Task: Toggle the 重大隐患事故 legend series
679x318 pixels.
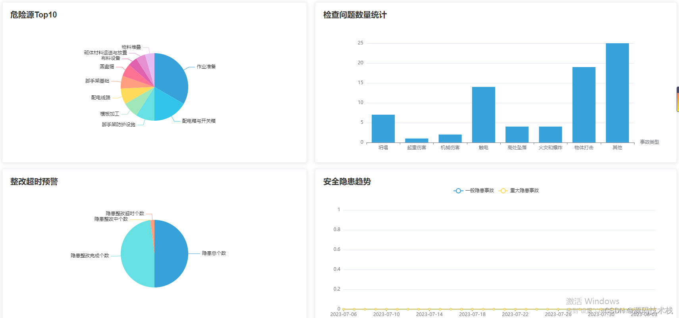Action: (x=519, y=191)
